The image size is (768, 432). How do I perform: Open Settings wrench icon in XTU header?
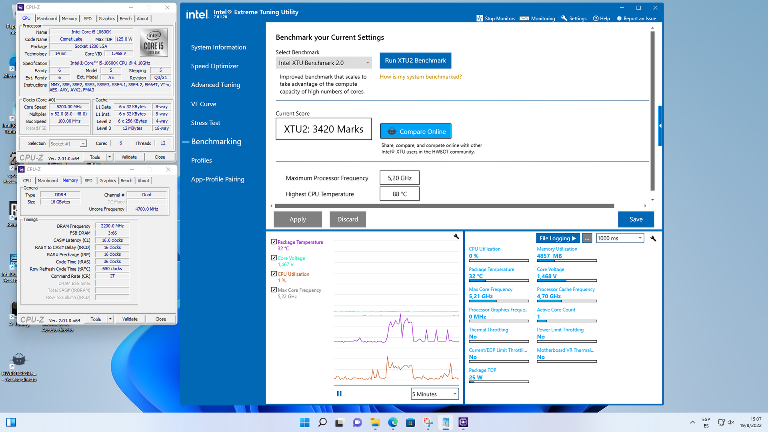coord(564,18)
